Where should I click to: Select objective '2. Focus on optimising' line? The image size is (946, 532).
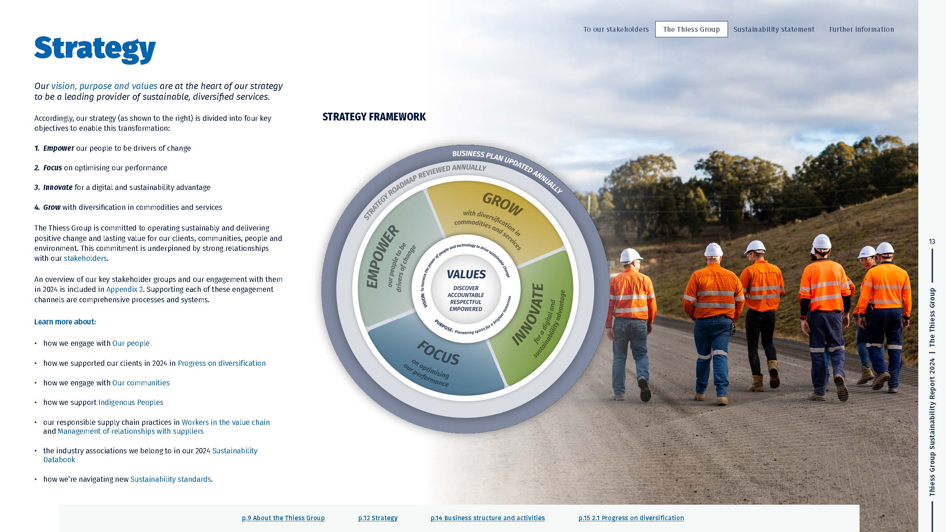coord(101,168)
